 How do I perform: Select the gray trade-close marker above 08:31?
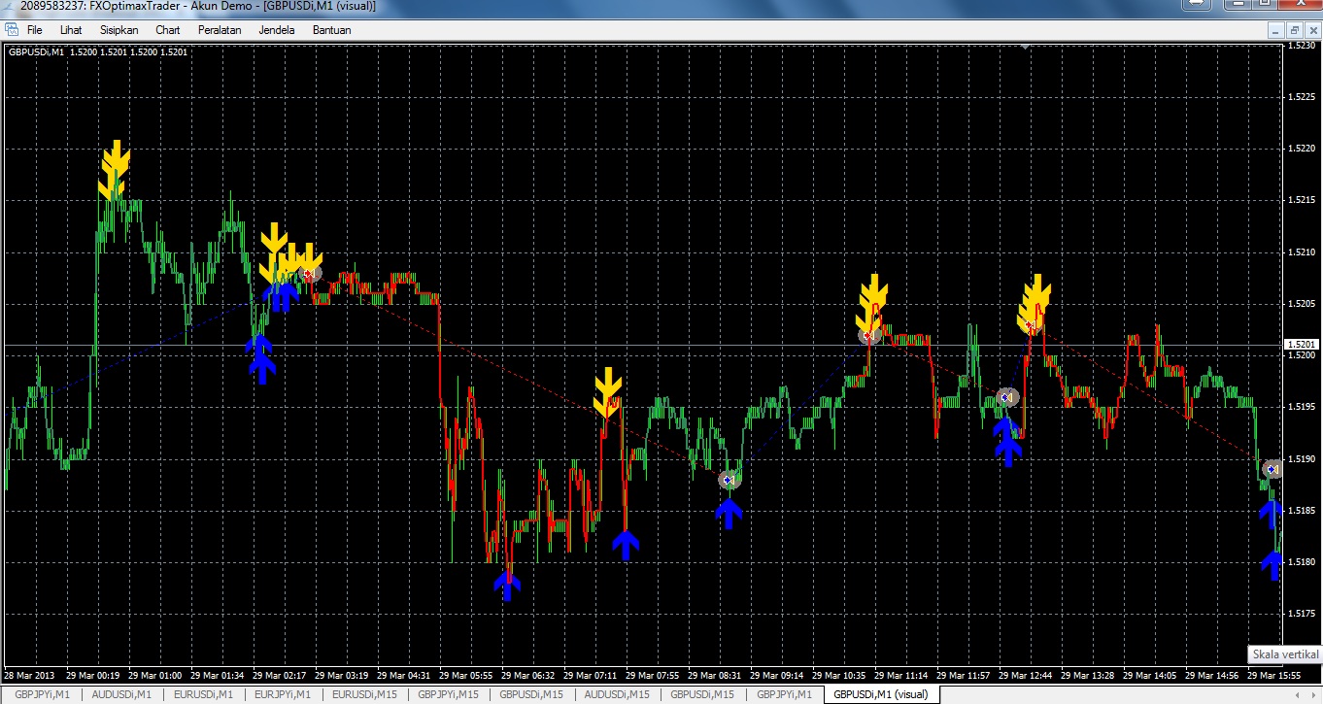pyautogui.click(x=729, y=480)
